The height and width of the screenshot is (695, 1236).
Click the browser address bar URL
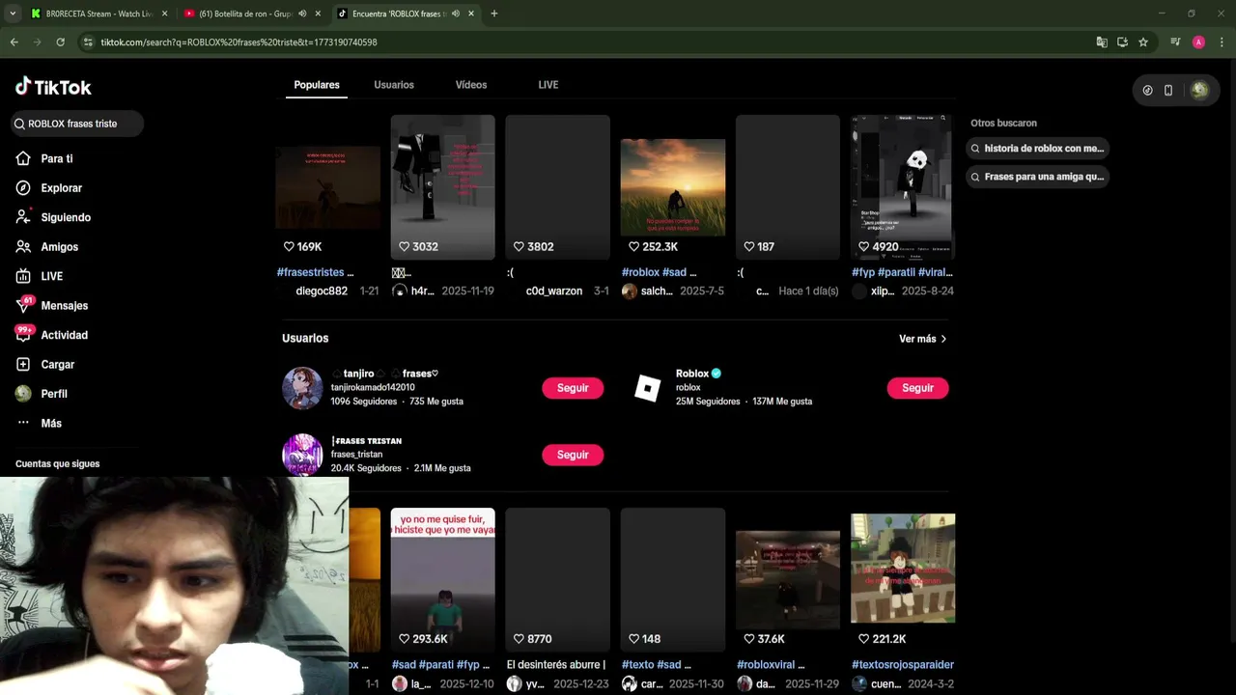click(x=239, y=42)
